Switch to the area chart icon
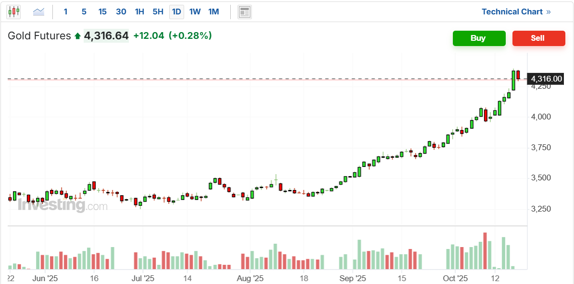574x284 pixels. pos(38,12)
